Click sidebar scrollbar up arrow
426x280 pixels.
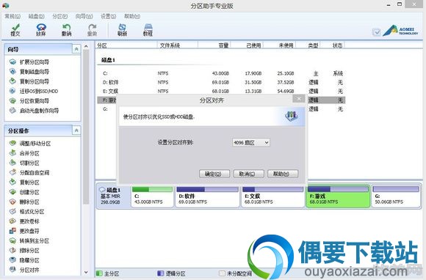pyautogui.click(x=86, y=46)
